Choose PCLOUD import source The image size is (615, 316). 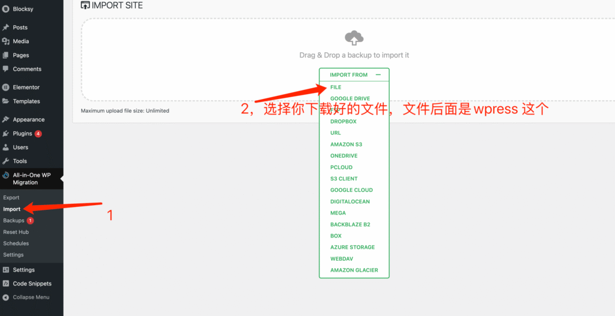click(x=341, y=167)
